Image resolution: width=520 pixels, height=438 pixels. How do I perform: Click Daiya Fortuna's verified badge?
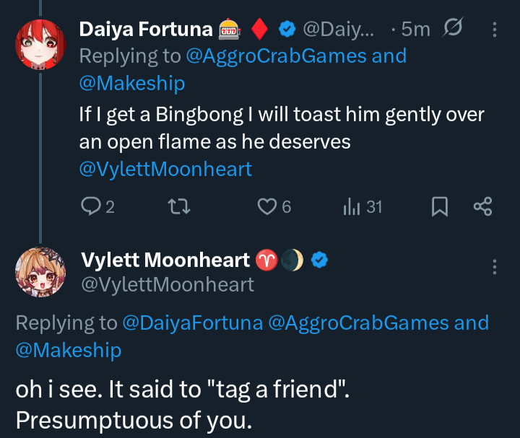point(287,30)
